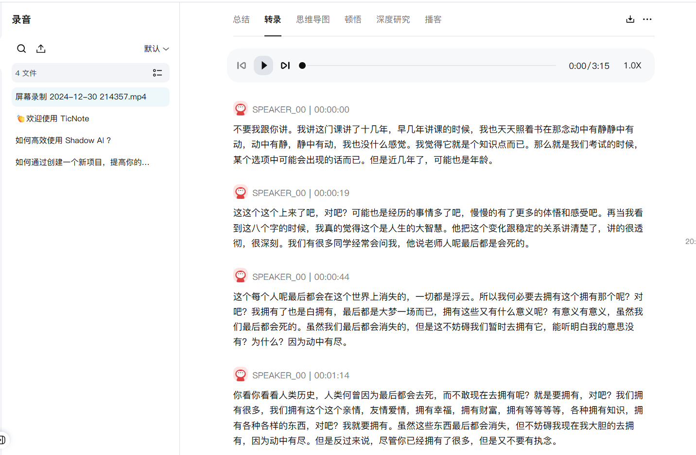The image size is (696, 455).
Task: Switch to the 思维导图 tab
Action: click(313, 19)
